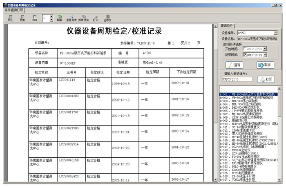This screenshot has width=286, height=188.
Task: Expand the 设备编号 A-001 selector button
Action: [275, 32]
